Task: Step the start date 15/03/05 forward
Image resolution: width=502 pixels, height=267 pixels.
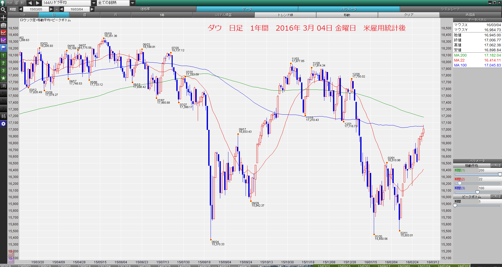Action: click(51, 9)
